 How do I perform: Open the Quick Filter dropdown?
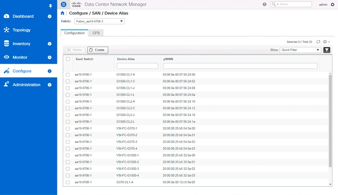pyautogui.click(x=300, y=50)
